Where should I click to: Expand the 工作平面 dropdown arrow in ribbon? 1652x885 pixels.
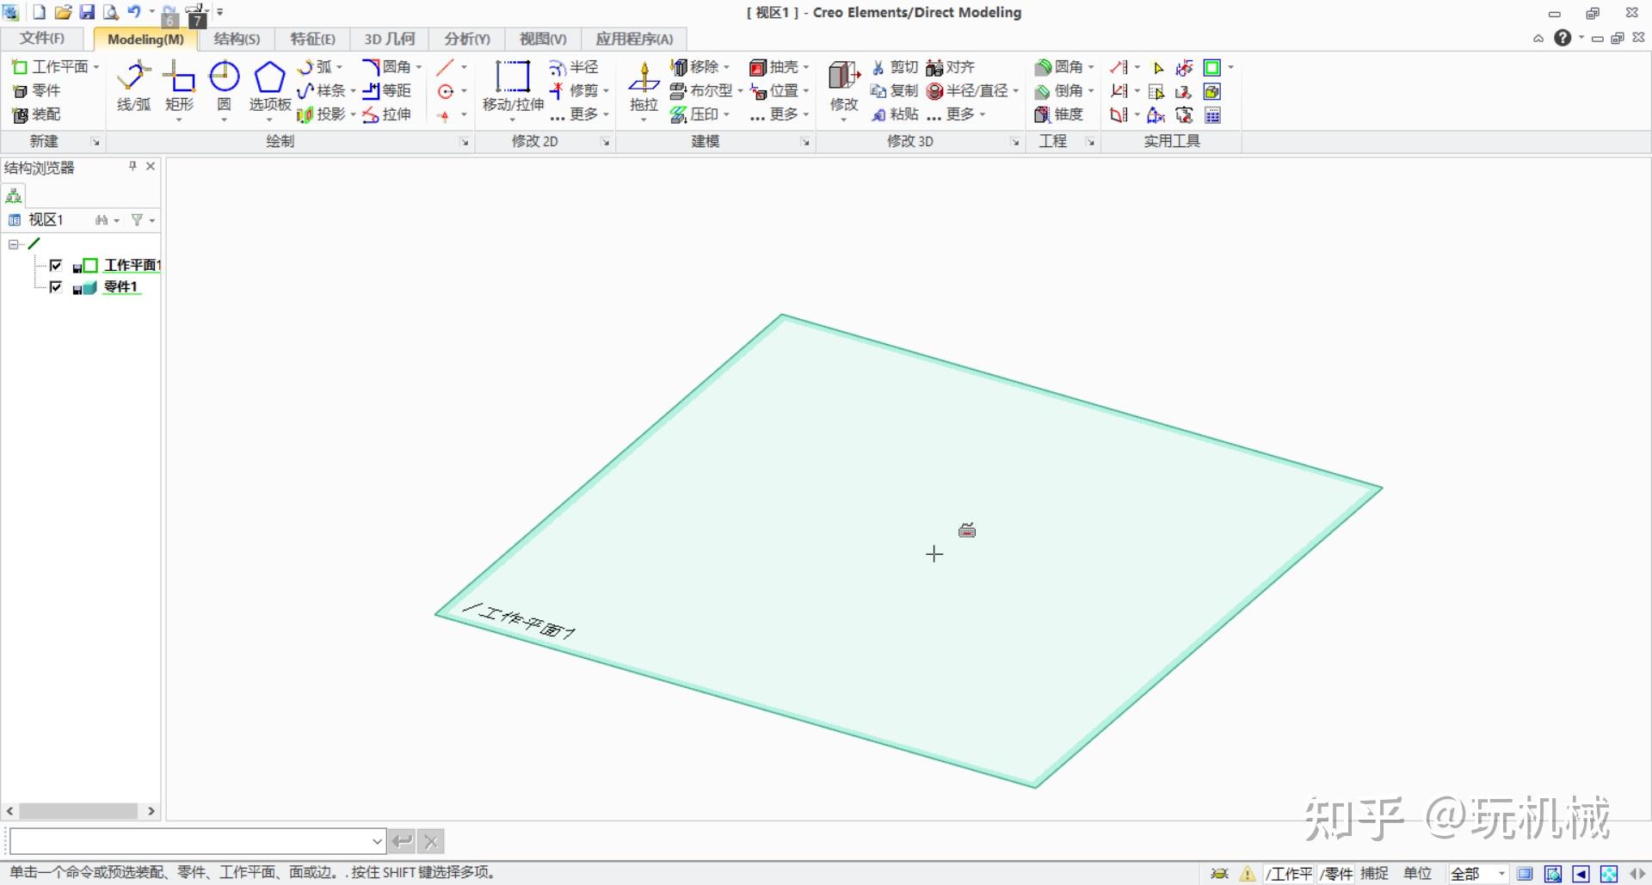coord(96,67)
